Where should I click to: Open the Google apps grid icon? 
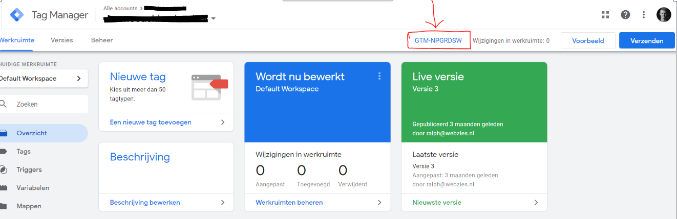(x=605, y=15)
